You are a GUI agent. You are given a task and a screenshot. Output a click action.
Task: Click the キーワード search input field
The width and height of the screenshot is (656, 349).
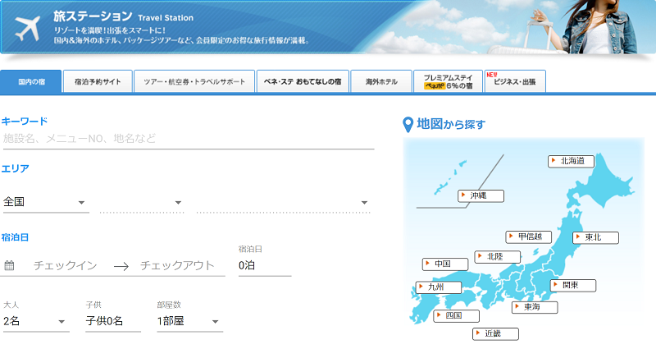(189, 139)
